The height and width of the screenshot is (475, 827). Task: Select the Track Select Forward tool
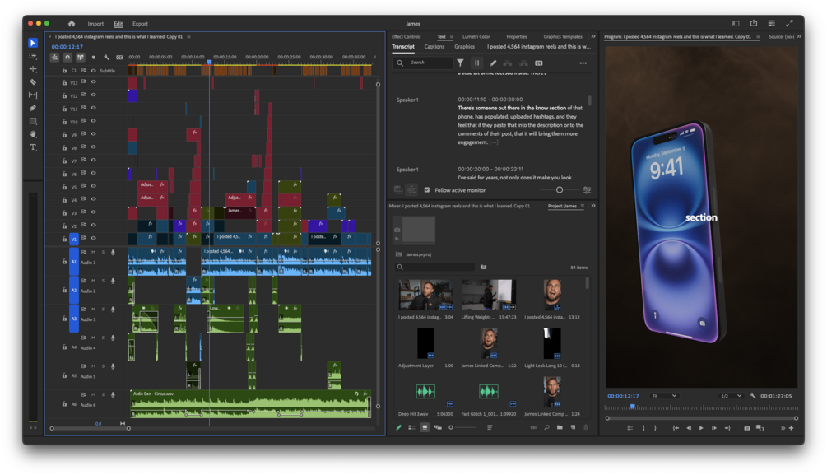point(33,56)
